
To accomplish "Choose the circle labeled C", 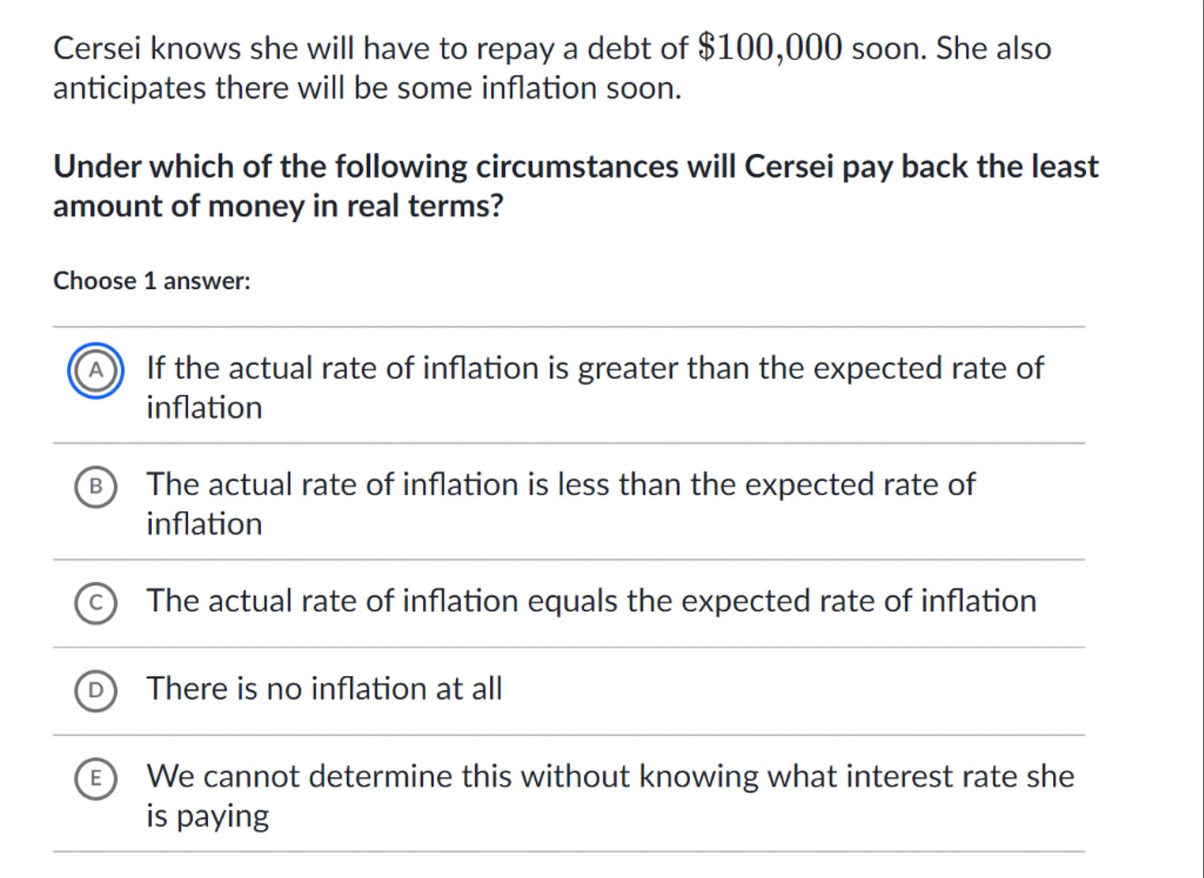I will tap(95, 603).
